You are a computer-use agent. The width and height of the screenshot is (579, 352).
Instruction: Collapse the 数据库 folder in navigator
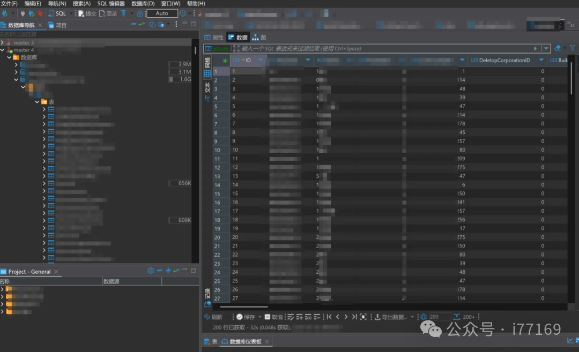pos(9,57)
